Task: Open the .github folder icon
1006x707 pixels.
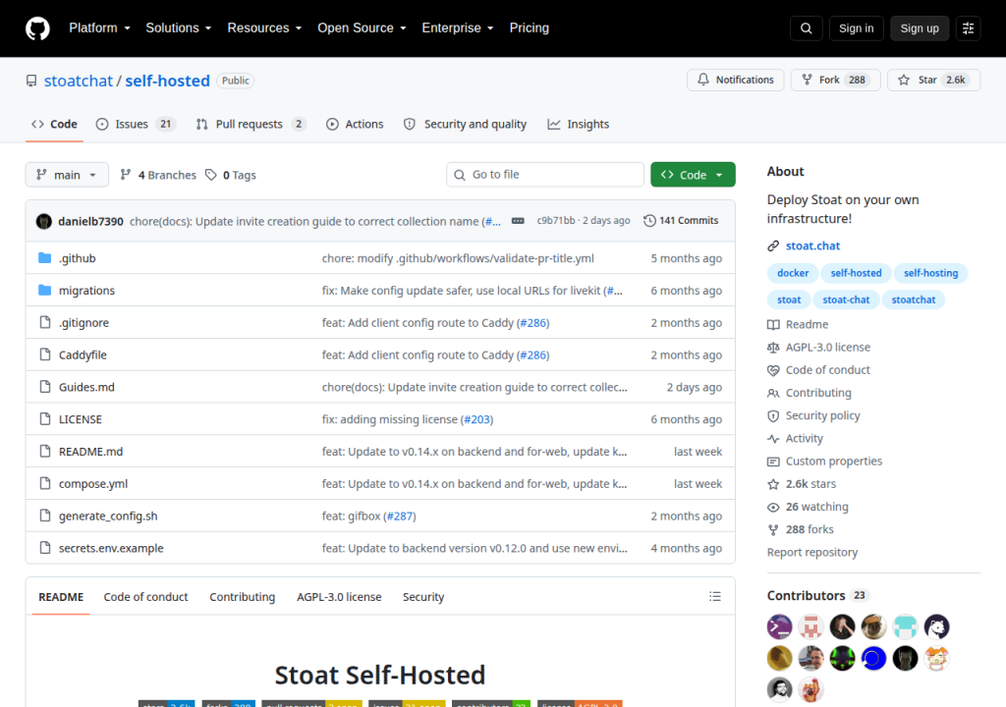Action: pyautogui.click(x=44, y=258)
